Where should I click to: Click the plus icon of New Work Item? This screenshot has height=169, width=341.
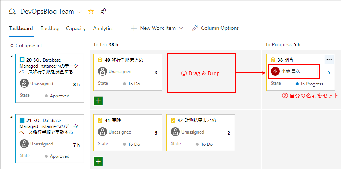tap(134, 28)
